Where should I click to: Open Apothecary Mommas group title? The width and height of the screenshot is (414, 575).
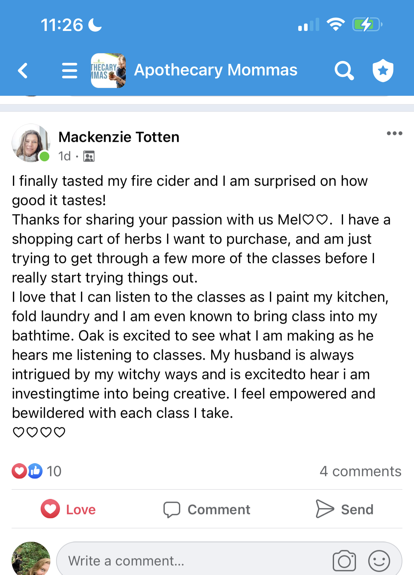click(215, 70)
